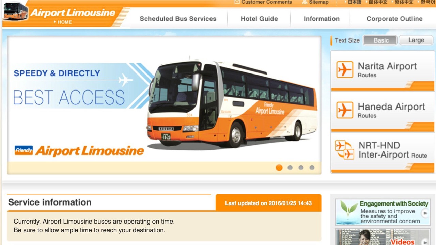The image size is (436, 245).
Task: Set text size to Large
Action: point(416,40)
